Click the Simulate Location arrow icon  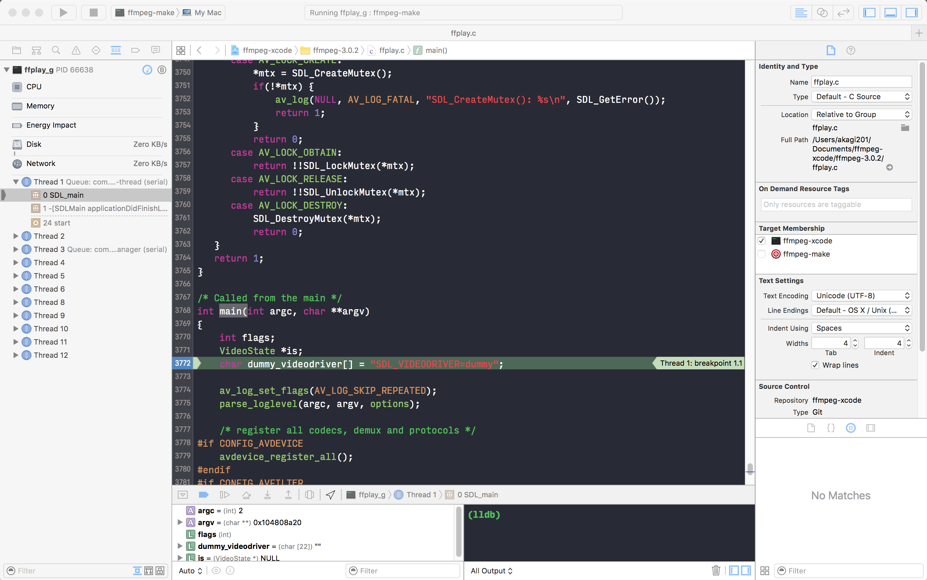click(x=330, y=495)
